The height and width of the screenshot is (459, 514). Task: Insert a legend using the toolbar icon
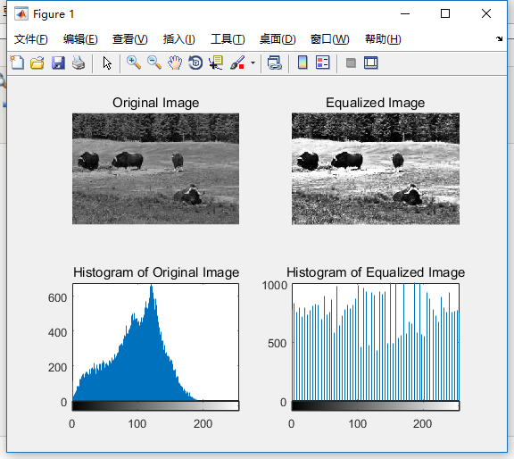coord(322,63)
